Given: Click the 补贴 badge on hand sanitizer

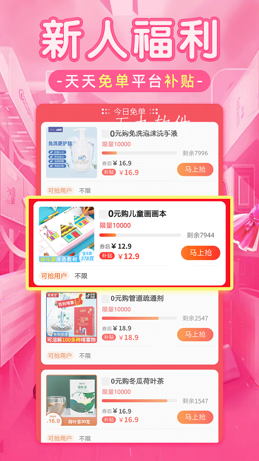Looking at the screenshot, I should (109, 172).
